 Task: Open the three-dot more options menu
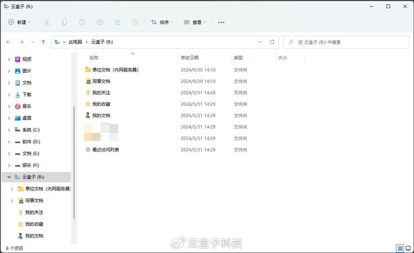pos(221,22)
